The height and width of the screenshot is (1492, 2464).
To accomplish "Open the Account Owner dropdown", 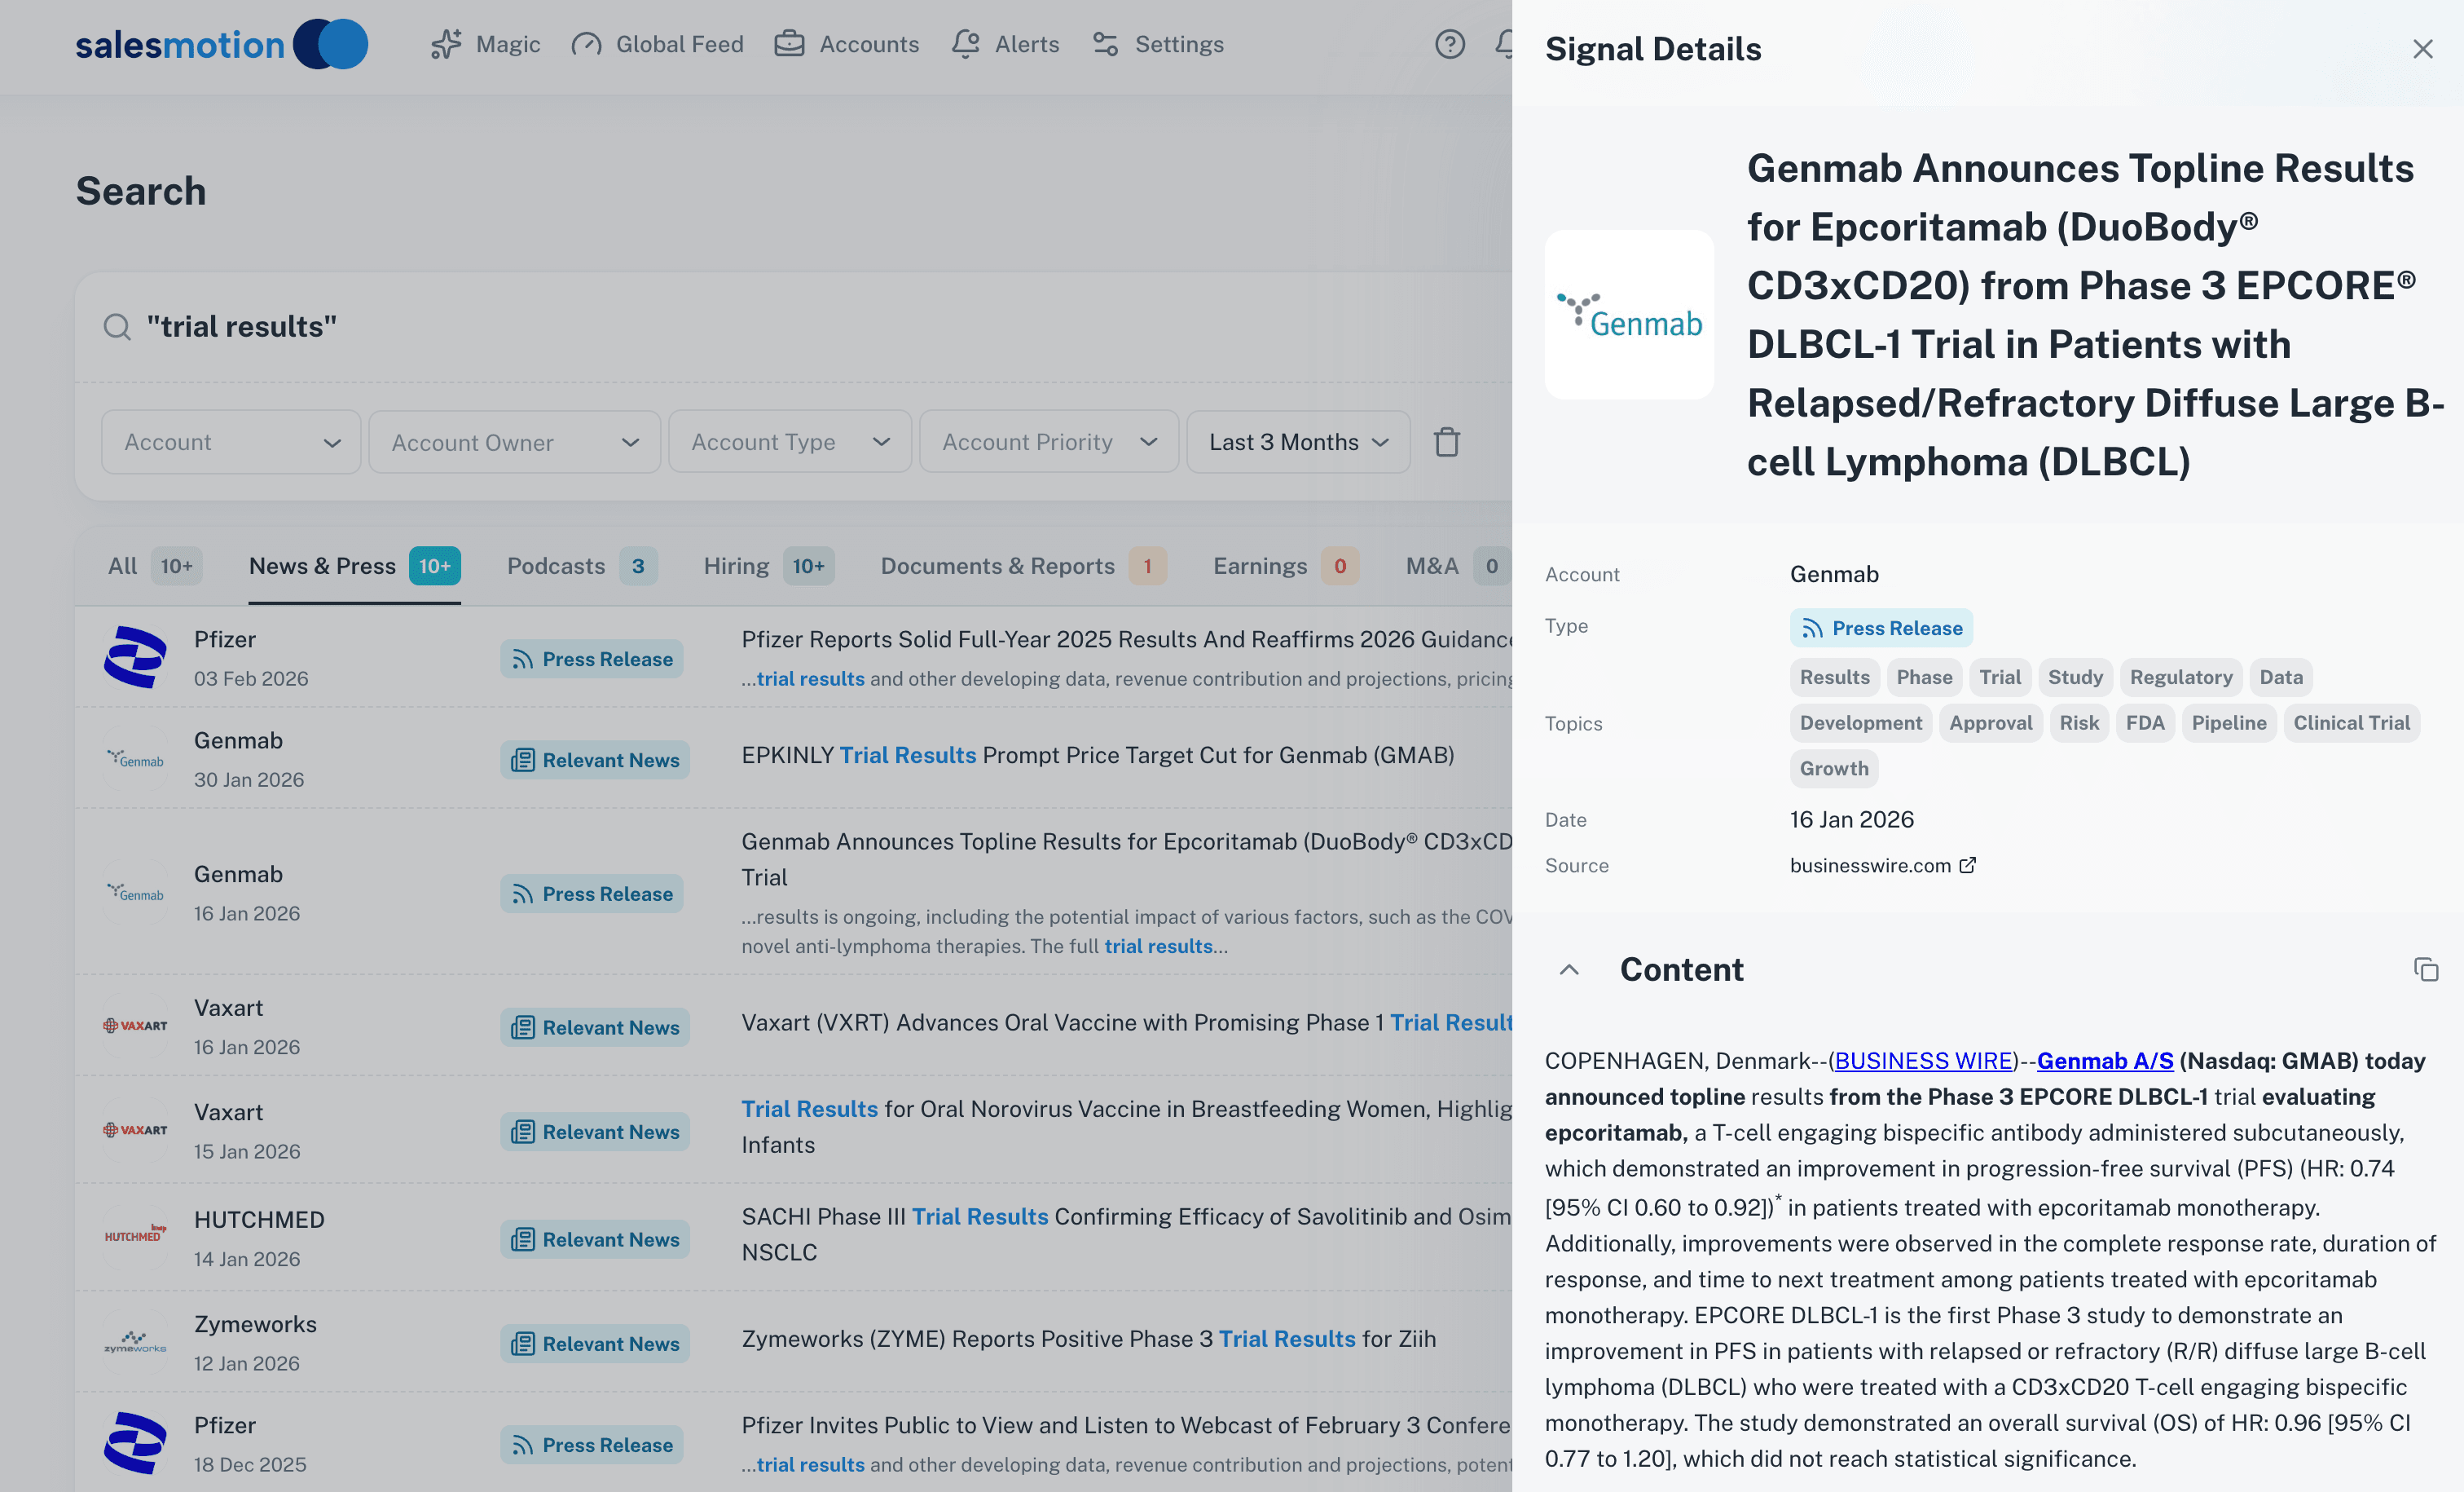I will [515, 441].
